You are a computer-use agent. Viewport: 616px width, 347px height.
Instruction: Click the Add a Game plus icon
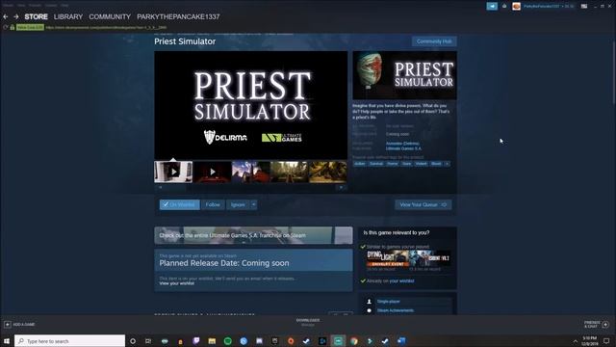click(7, 324)
